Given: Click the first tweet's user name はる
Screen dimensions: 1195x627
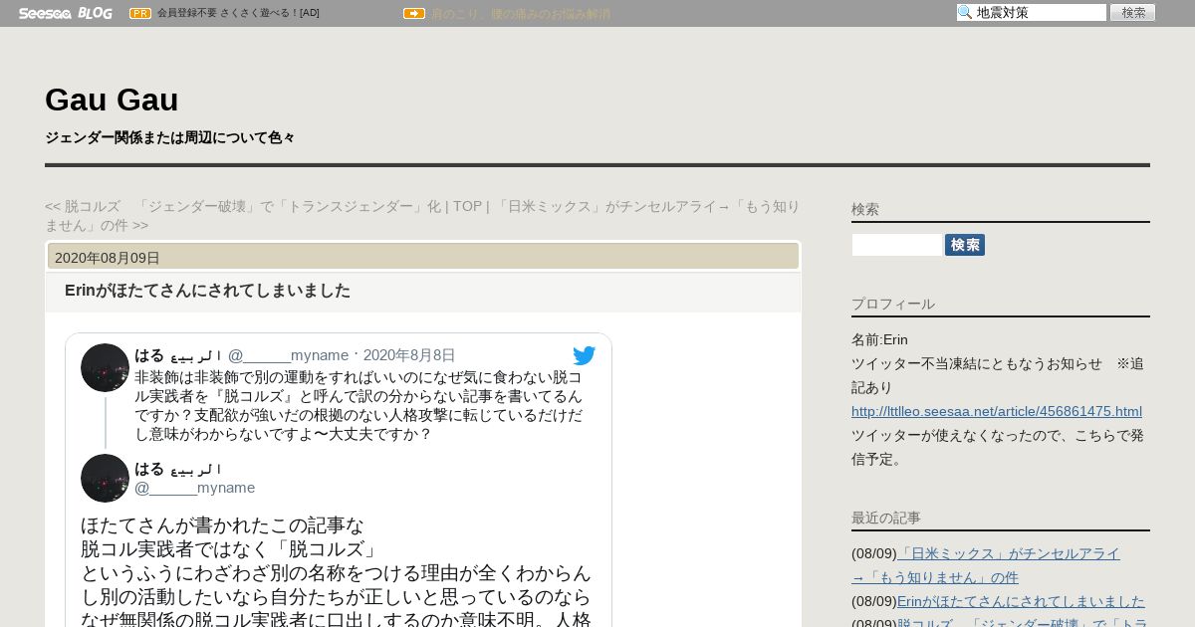Looking at the screenshot, I should tap(178, 355).
